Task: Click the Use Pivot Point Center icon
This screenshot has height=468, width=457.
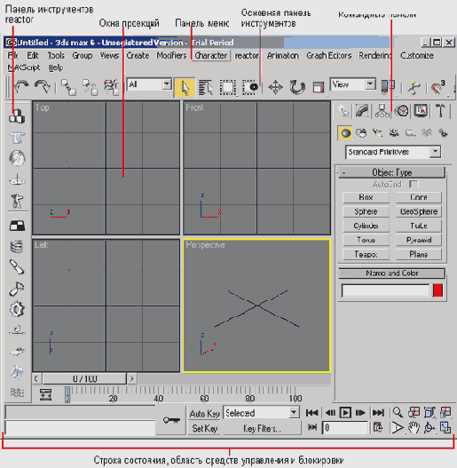Action: (389, 87)
